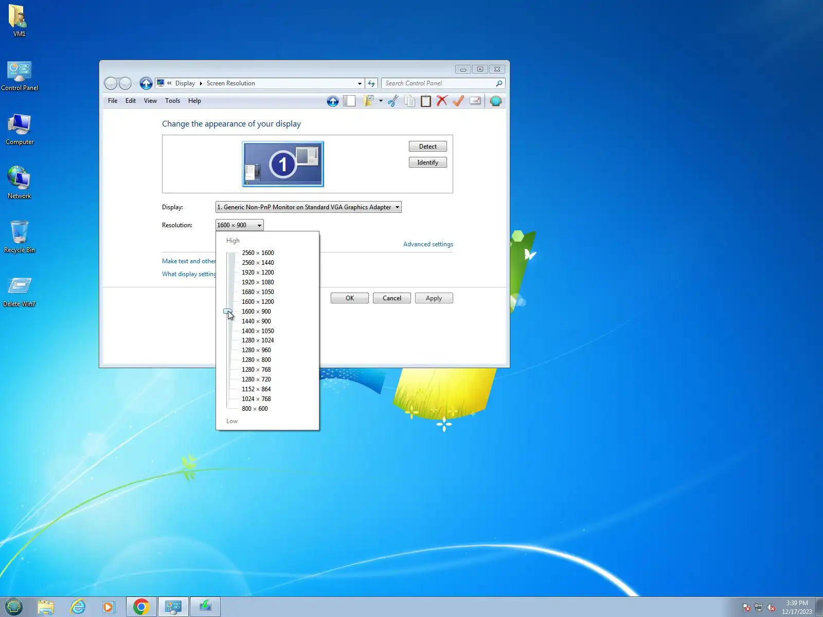Click the Up arrow icon in the toolbar
823x617 pixels.
pos(333,101)
